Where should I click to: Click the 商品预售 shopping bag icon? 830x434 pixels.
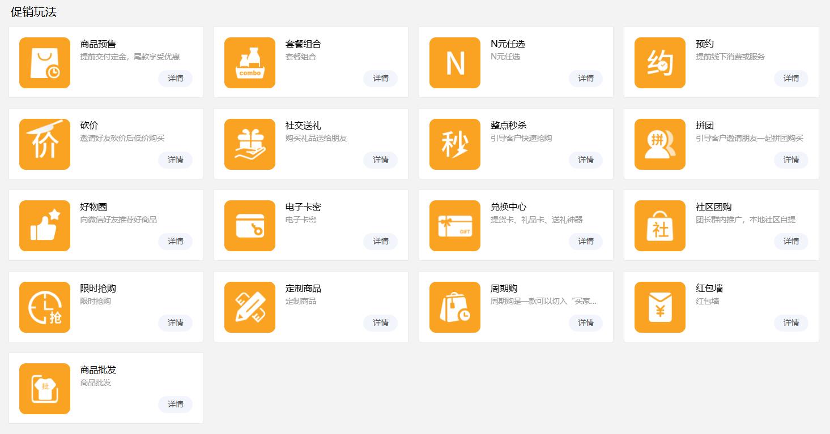tap(45, 63)
